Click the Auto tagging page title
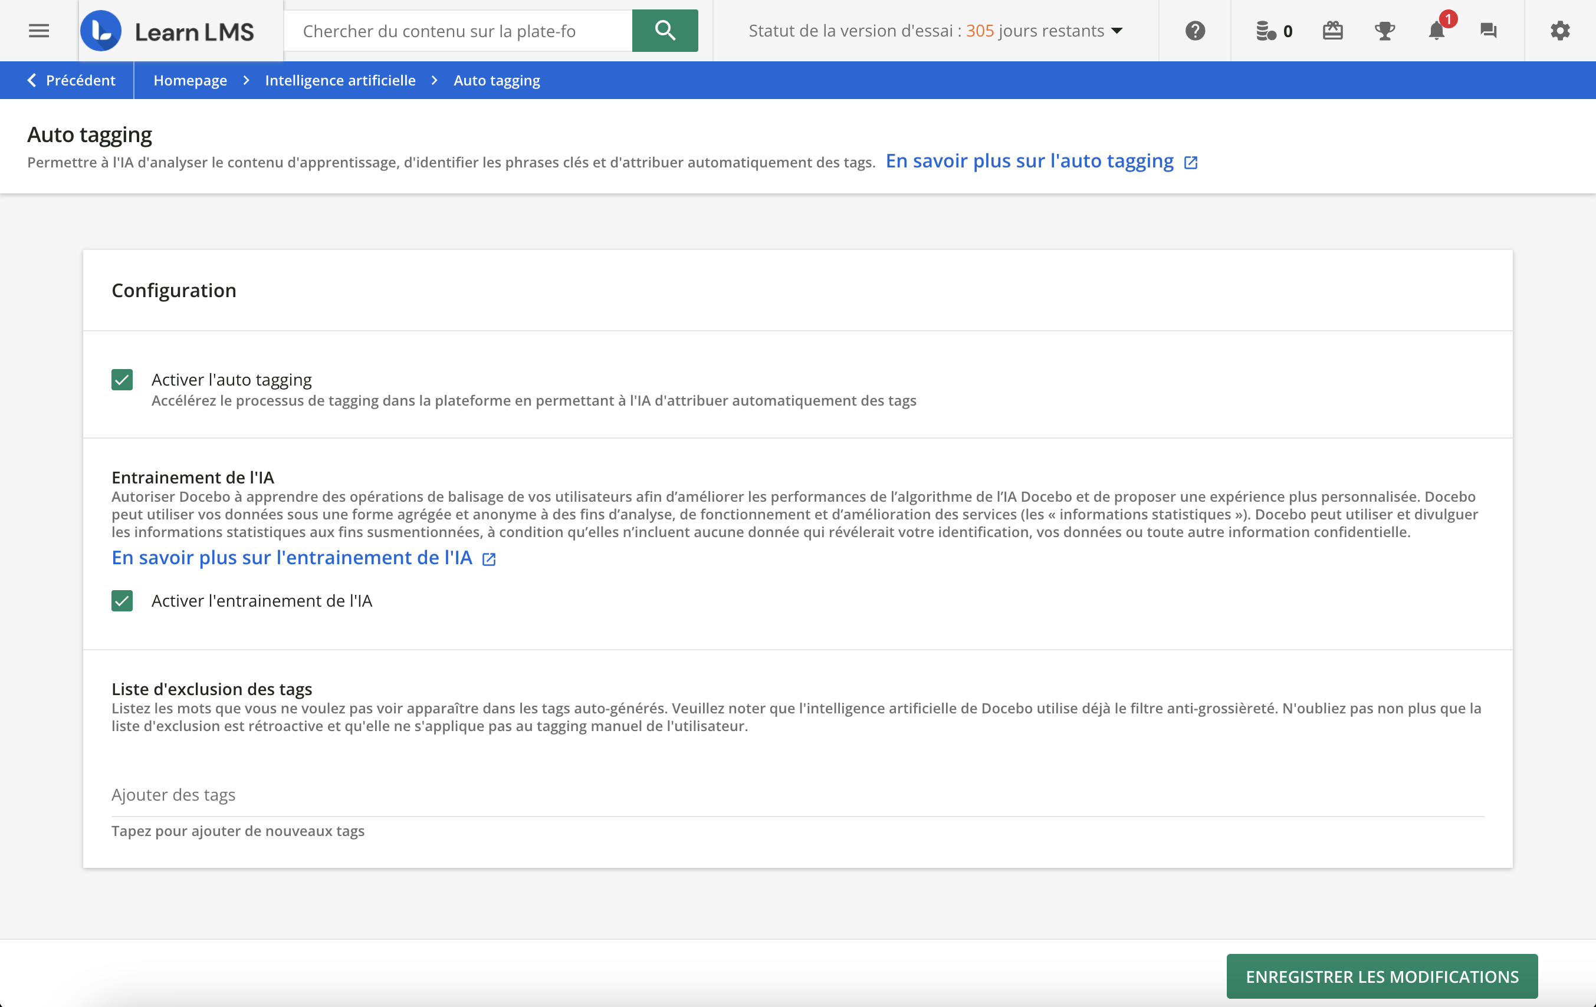Viewport: 1596px width, 1007px height. (90, 134)
